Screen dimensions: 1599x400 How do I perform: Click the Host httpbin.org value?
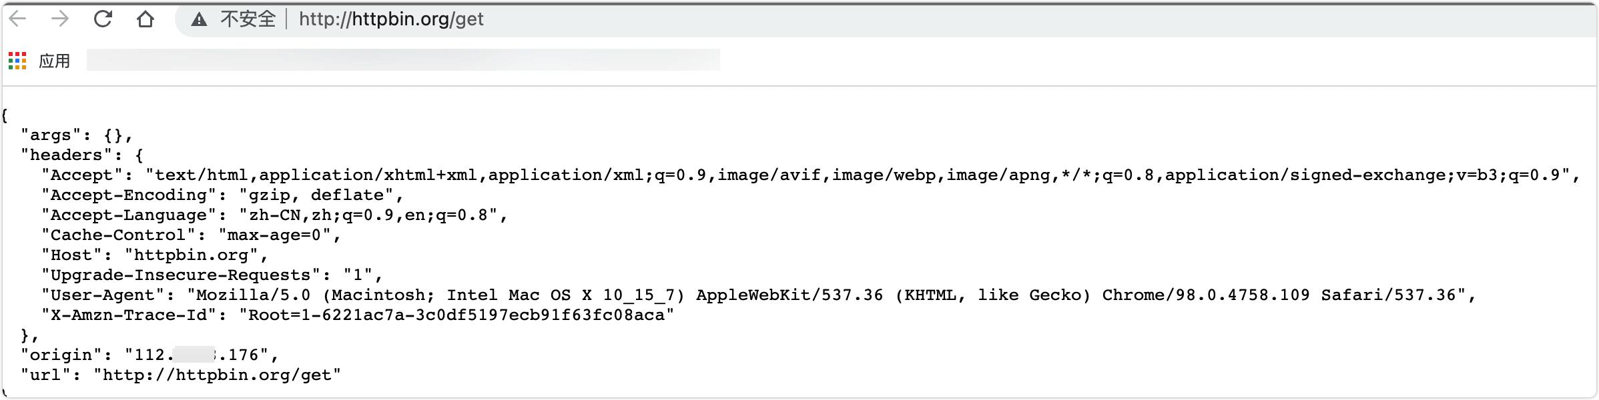[192, 255]
